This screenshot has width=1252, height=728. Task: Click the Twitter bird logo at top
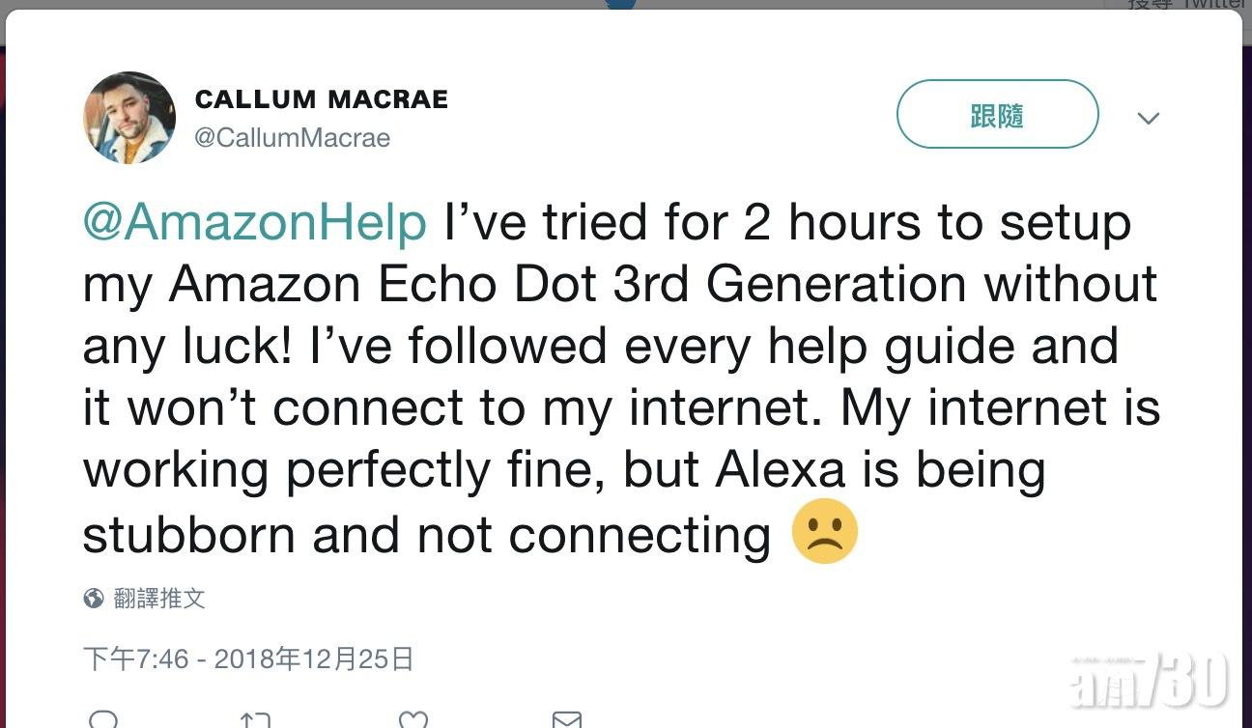[622, 4]
